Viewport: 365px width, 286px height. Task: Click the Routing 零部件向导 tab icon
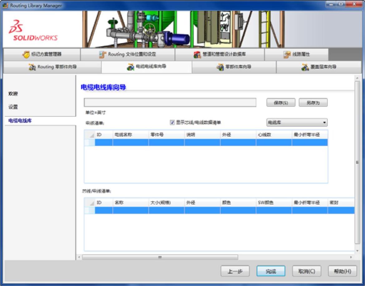[32, 67]
